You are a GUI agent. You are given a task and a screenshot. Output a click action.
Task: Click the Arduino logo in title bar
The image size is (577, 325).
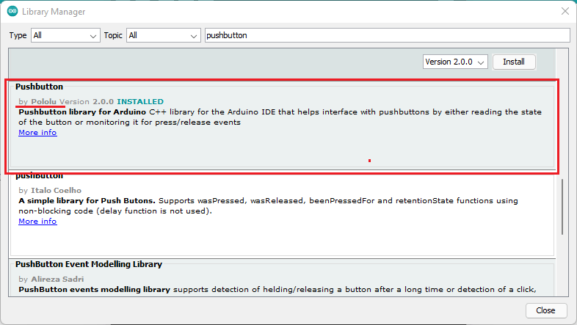[12, 12]
